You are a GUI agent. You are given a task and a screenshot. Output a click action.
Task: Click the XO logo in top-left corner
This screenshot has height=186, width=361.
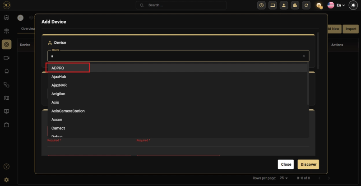[x=6, y=5]
